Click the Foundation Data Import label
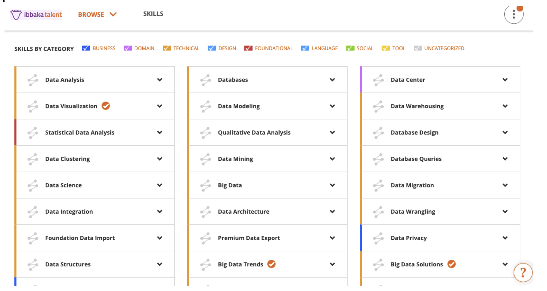 [80, 238]
